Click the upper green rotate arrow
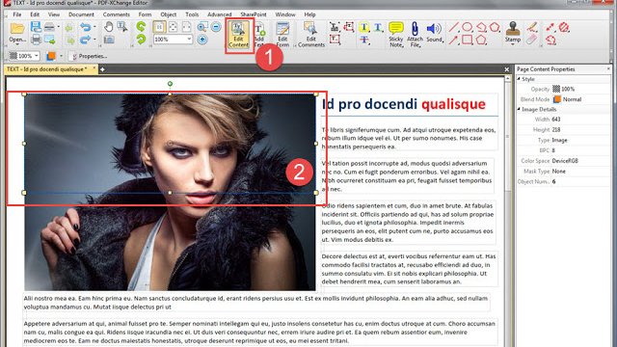The height and width of the screenshot is (347, 617). [141, 27]
